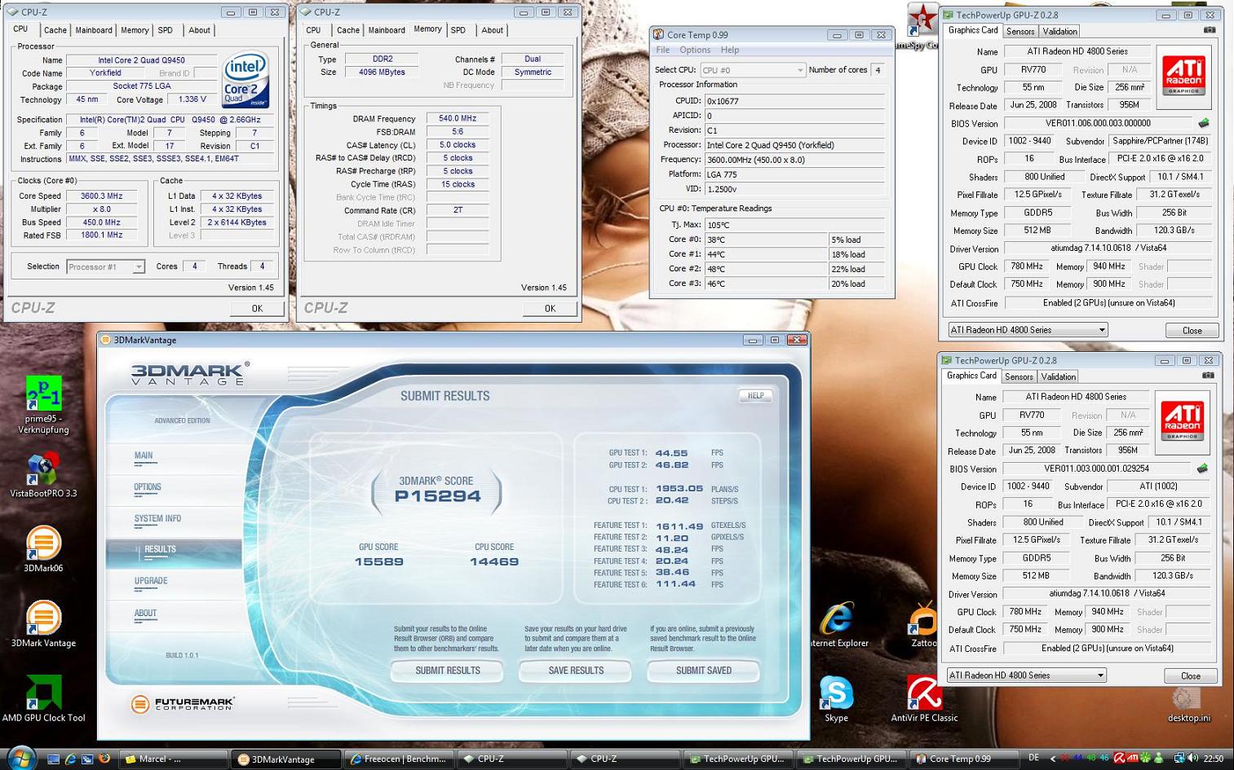Click the taskbar clock showing 22:50
The image size is (1234, 770).
click(x=1214, y=759)
